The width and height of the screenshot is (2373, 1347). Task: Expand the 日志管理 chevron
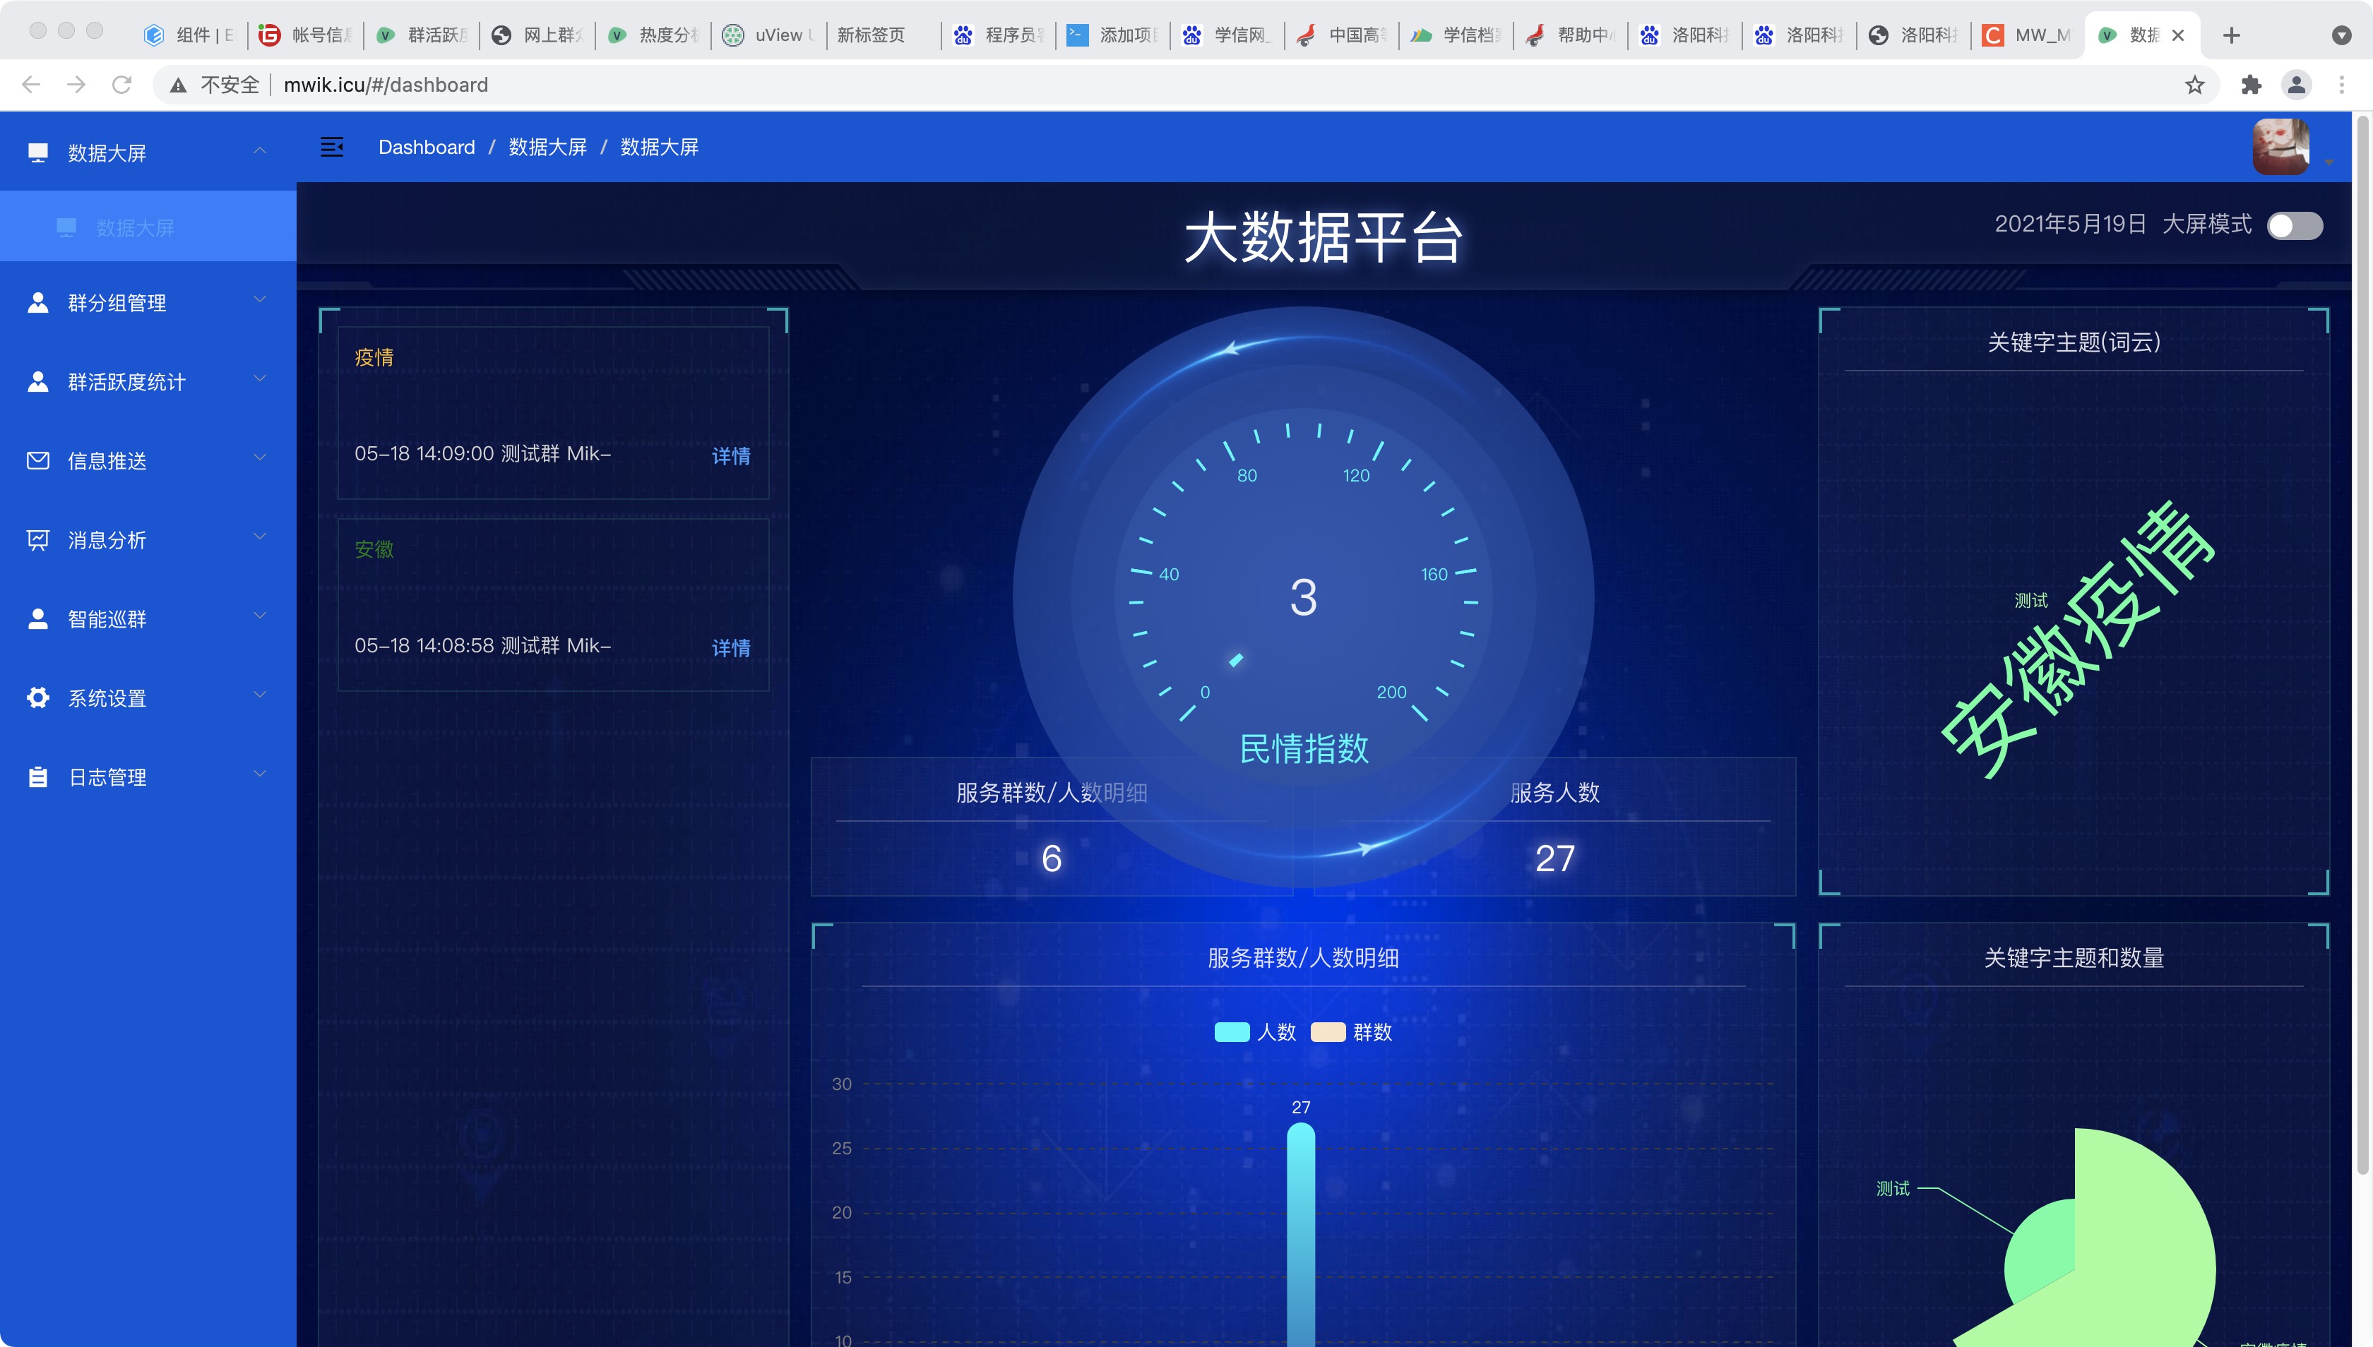(260, 774)
